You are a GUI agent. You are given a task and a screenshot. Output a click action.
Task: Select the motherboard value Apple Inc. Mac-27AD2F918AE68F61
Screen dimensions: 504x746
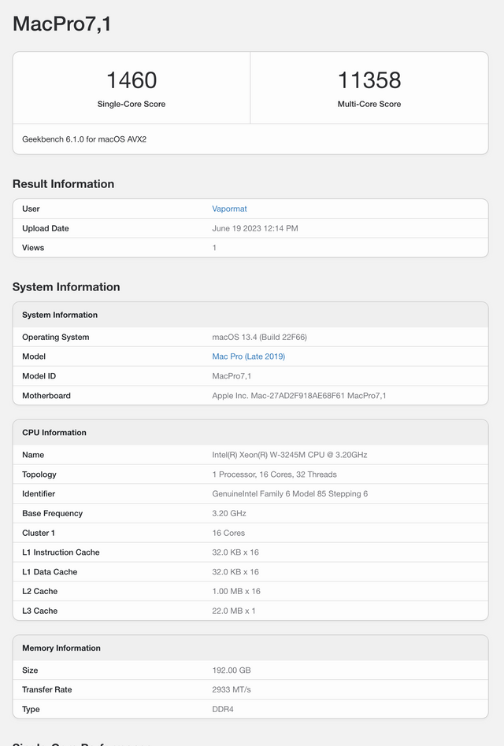pyautogui.click(x=299, y=396)
